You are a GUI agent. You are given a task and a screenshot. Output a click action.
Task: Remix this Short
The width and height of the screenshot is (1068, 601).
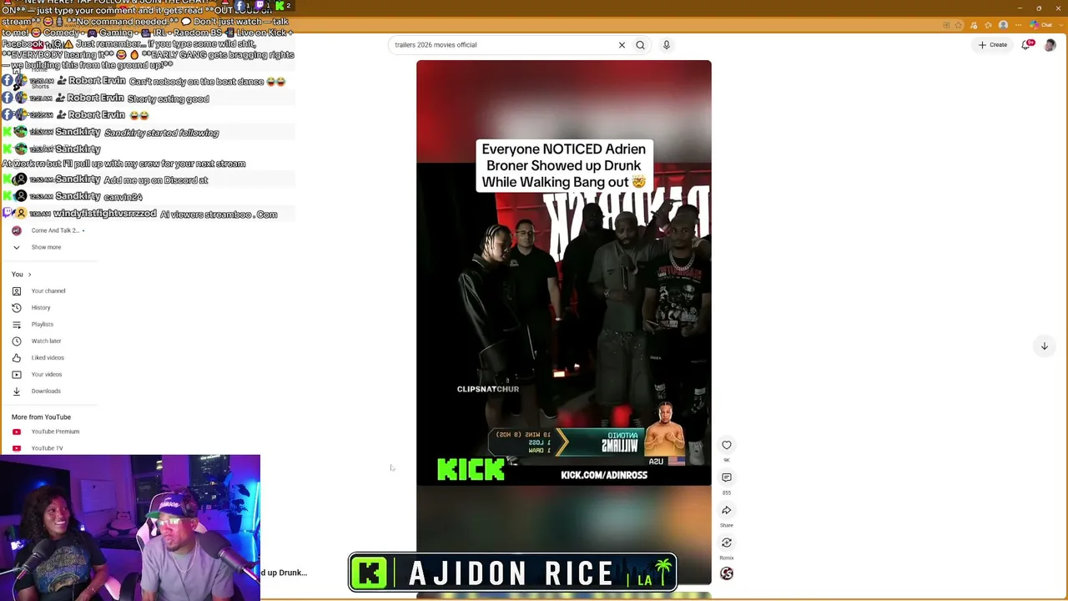(727, 543)
